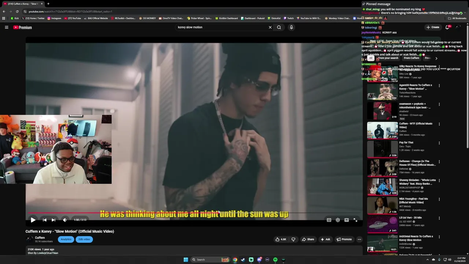469x264 pixels.
Task: Show more filter chips with the right arrow
Action: (x=436, y=58)
